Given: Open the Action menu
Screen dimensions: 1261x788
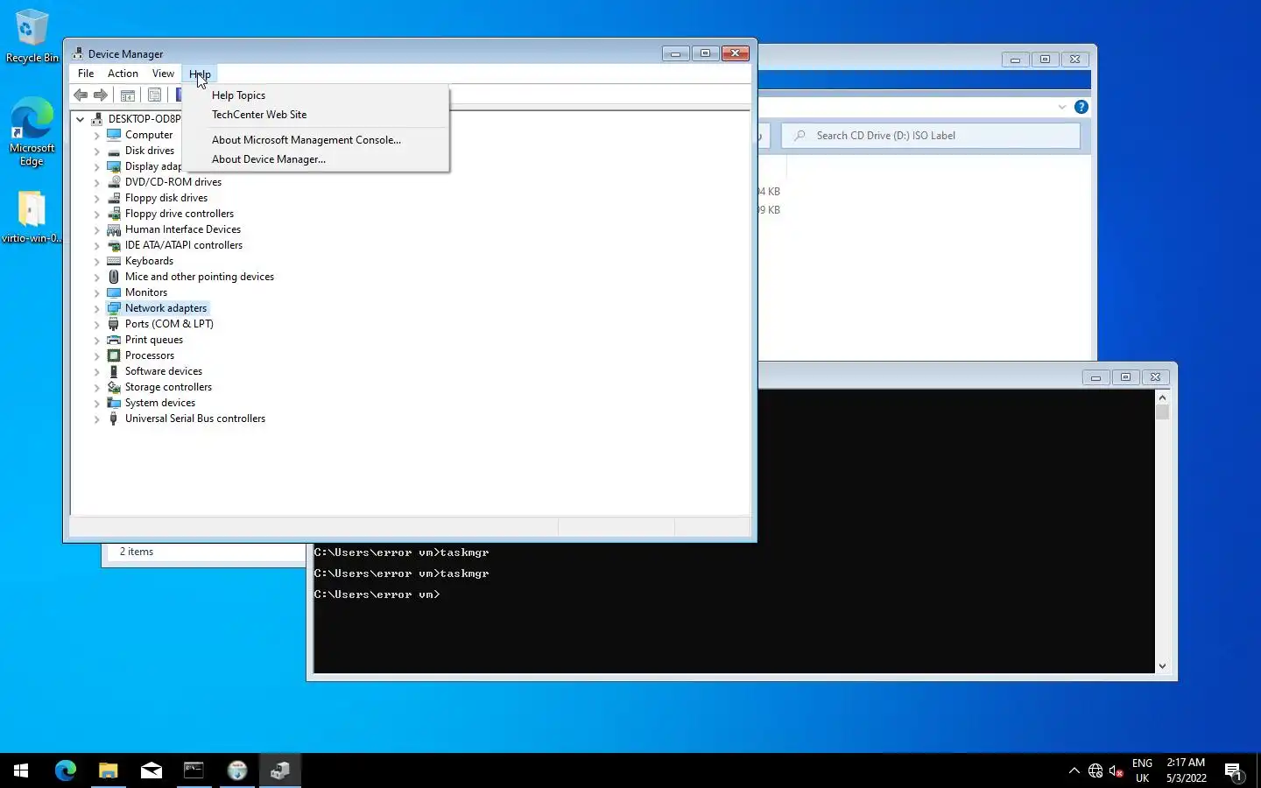Looking at the screenshot, I should point(123,74).
